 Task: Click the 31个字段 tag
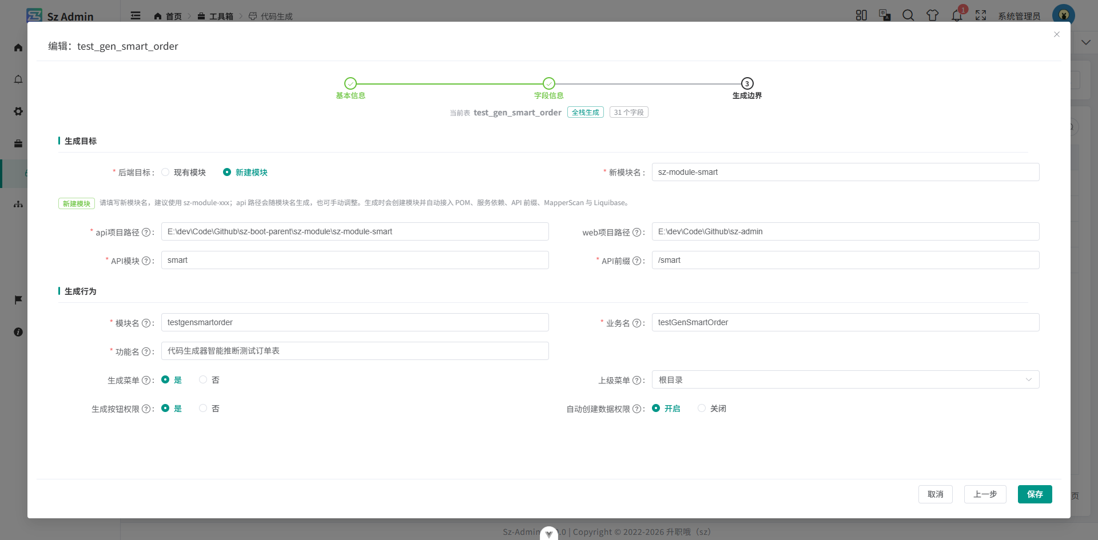(629, 112)
